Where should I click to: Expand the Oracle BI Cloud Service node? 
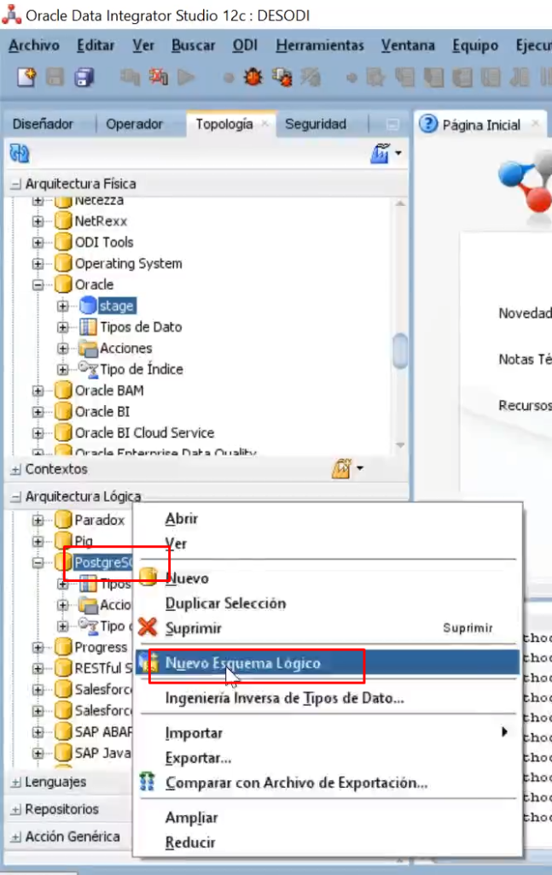coord(38,433)
